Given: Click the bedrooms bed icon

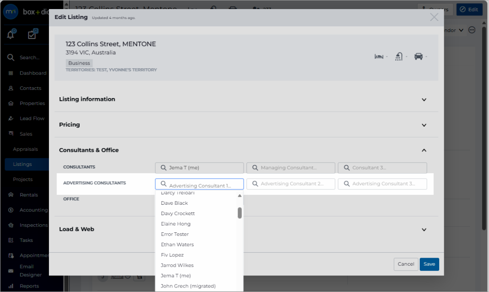Looking at the screenshot, I should 379,57.
